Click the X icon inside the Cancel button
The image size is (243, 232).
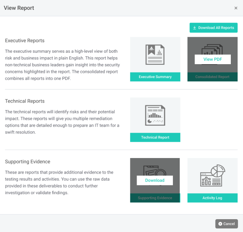tap(220, 224)
